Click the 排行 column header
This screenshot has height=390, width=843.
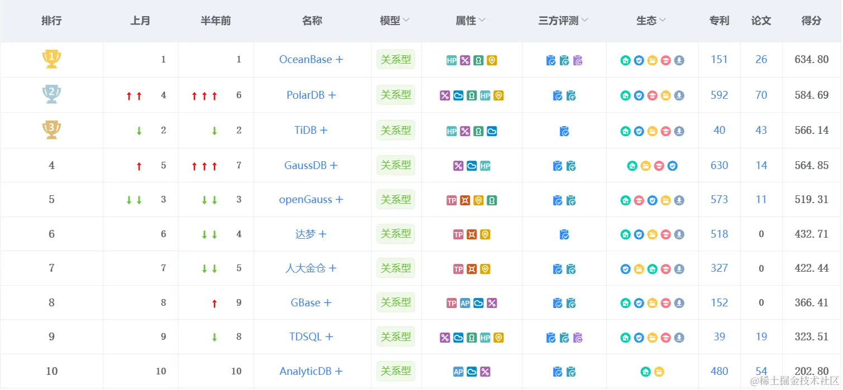pos(51,21)
